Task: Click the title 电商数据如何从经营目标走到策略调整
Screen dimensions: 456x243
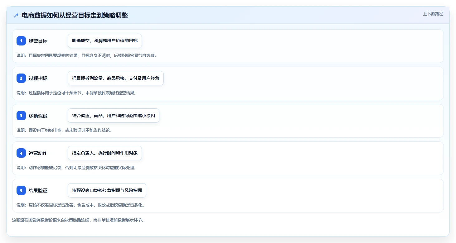Action: coord(75,16)
